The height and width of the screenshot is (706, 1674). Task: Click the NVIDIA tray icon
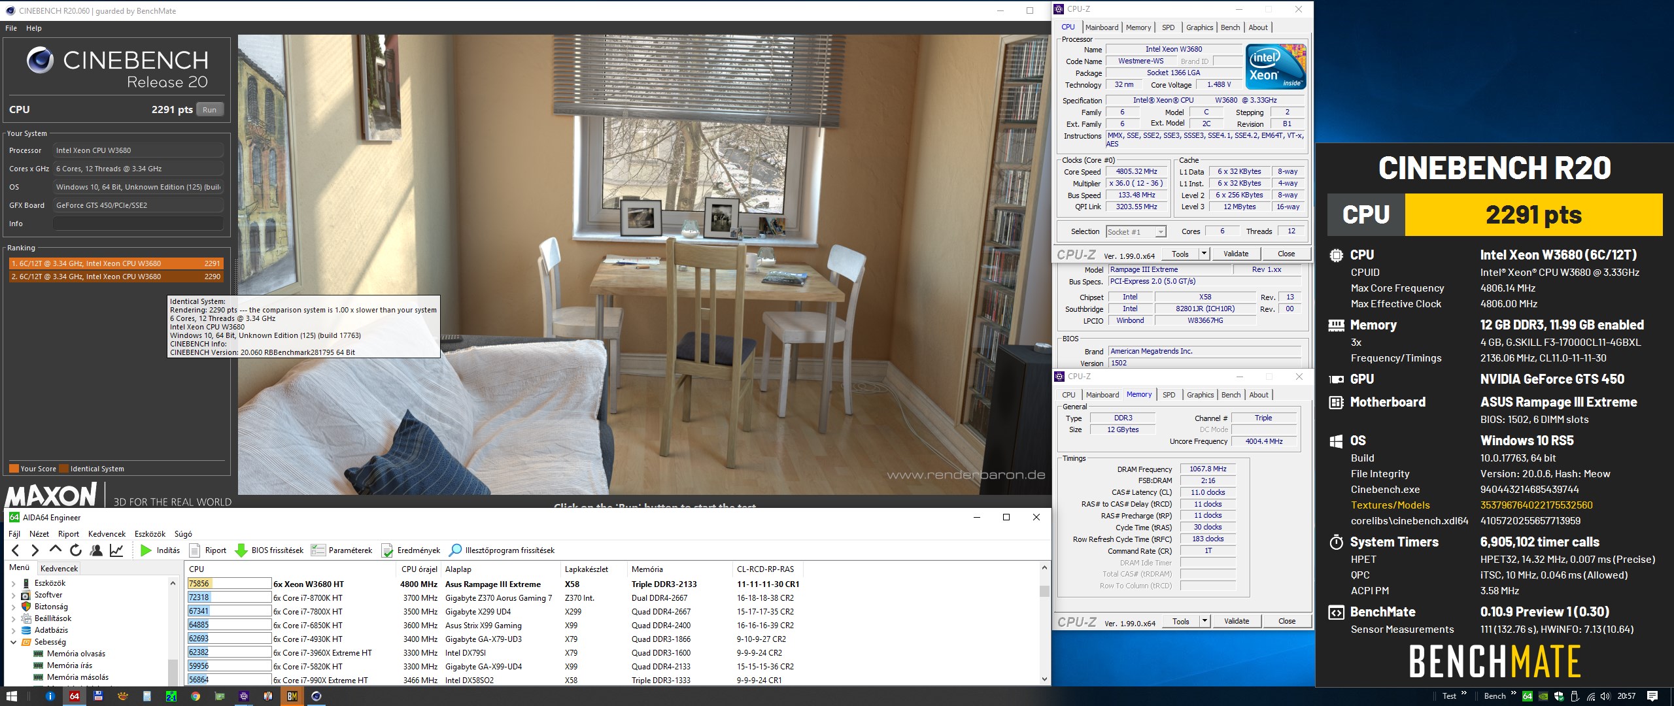click(1543, 696)
